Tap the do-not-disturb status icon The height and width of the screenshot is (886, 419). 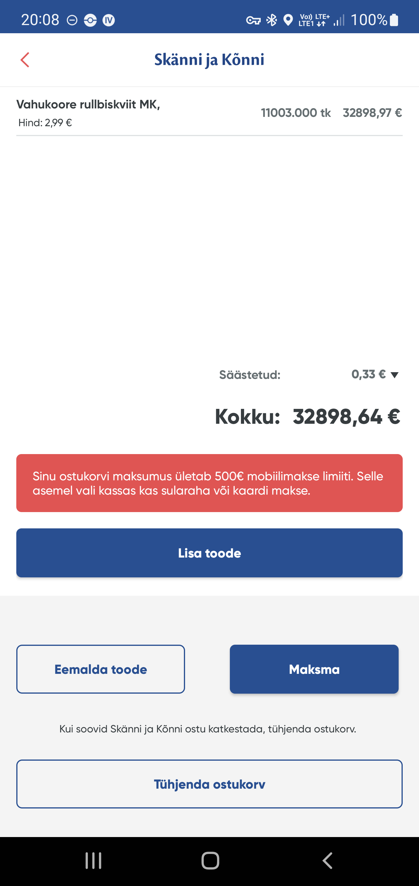[72, 21]
